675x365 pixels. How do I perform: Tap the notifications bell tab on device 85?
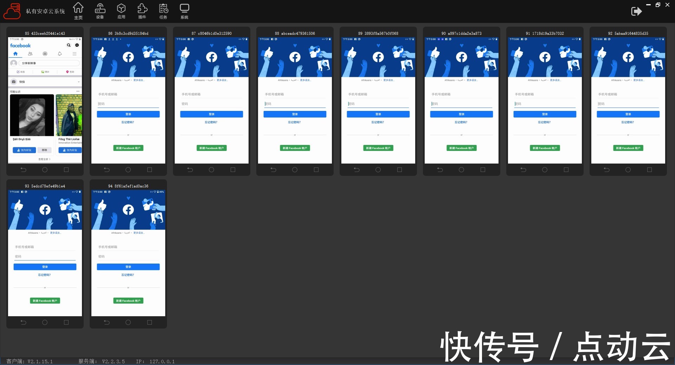pos(60,54)
